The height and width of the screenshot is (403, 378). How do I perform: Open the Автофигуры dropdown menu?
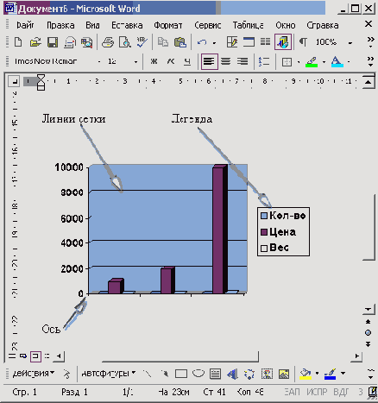coord(109,374)
